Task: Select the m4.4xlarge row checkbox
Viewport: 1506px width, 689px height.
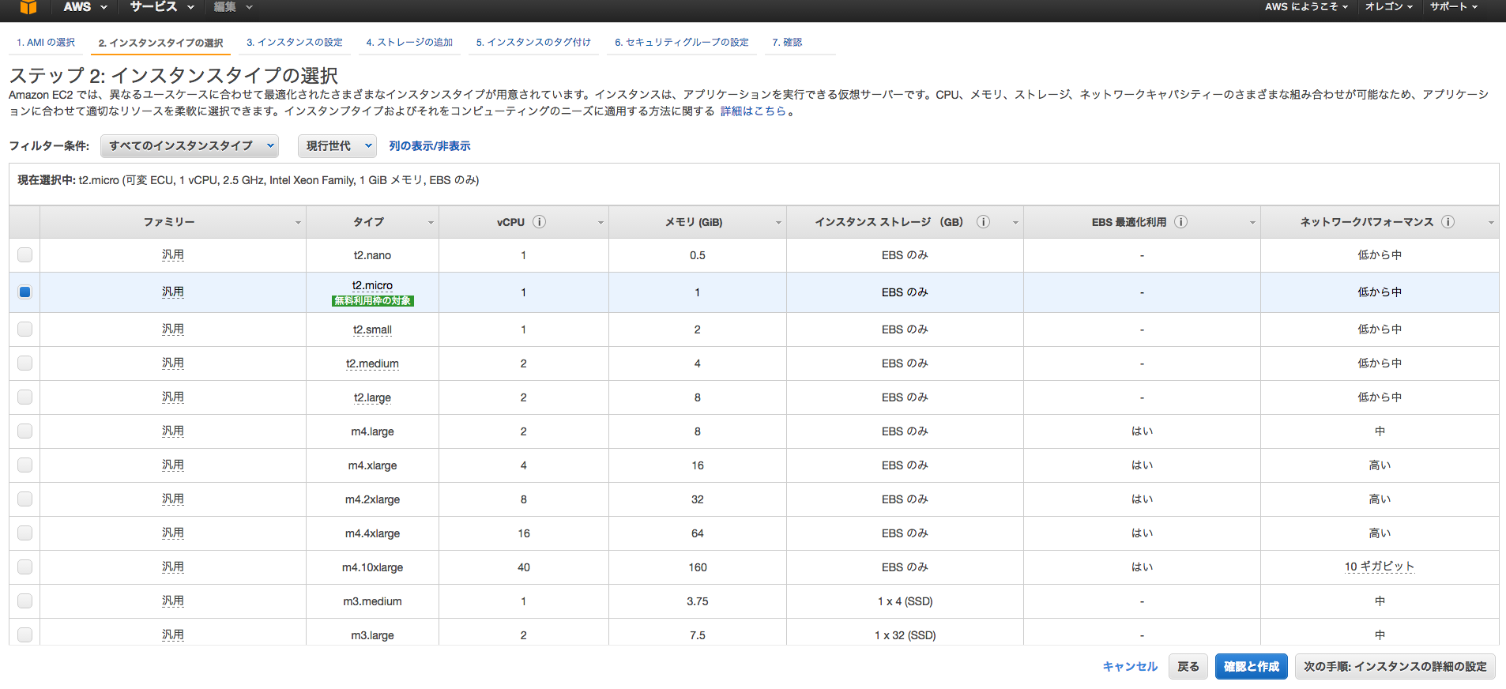Action: pyautogui.click(x=25, y=533)
